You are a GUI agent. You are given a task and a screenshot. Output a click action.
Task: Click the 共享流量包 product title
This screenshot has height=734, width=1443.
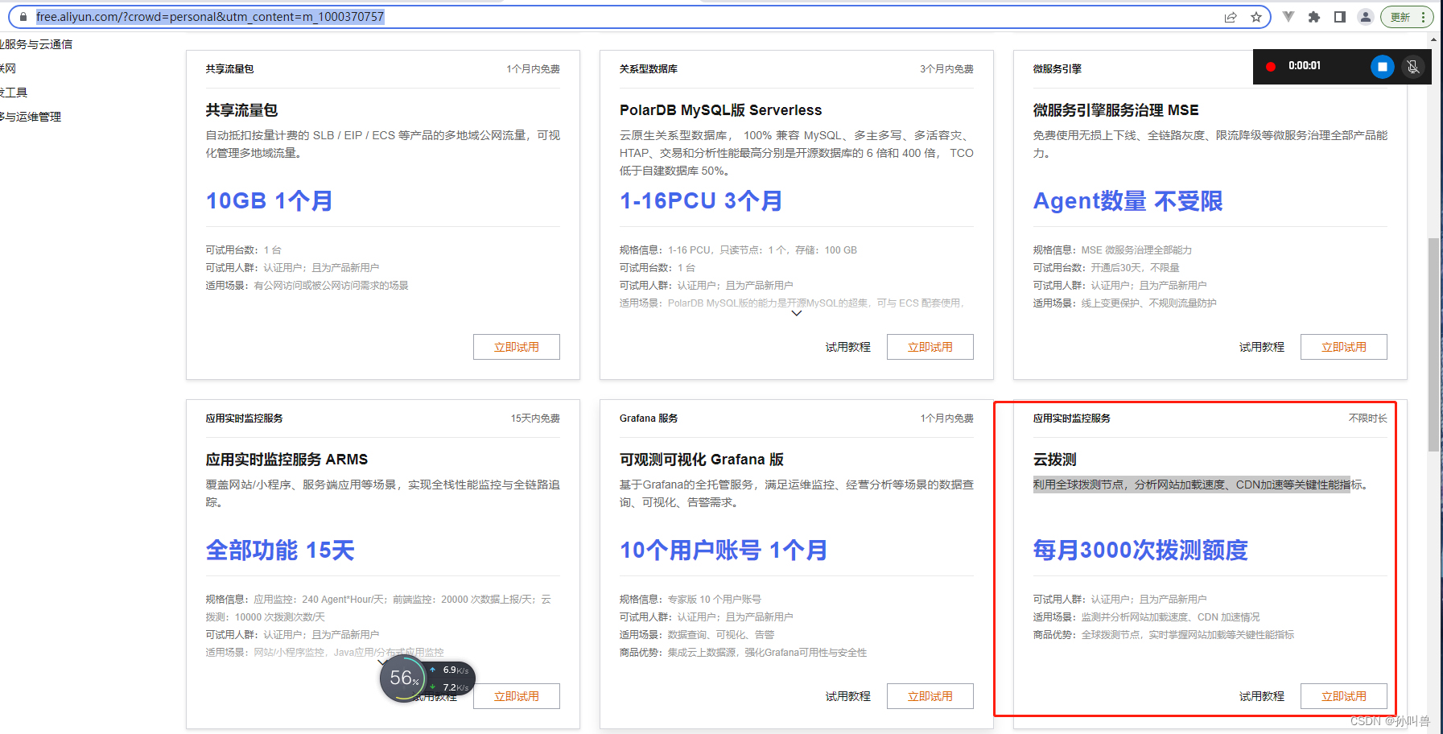(241, 110)
